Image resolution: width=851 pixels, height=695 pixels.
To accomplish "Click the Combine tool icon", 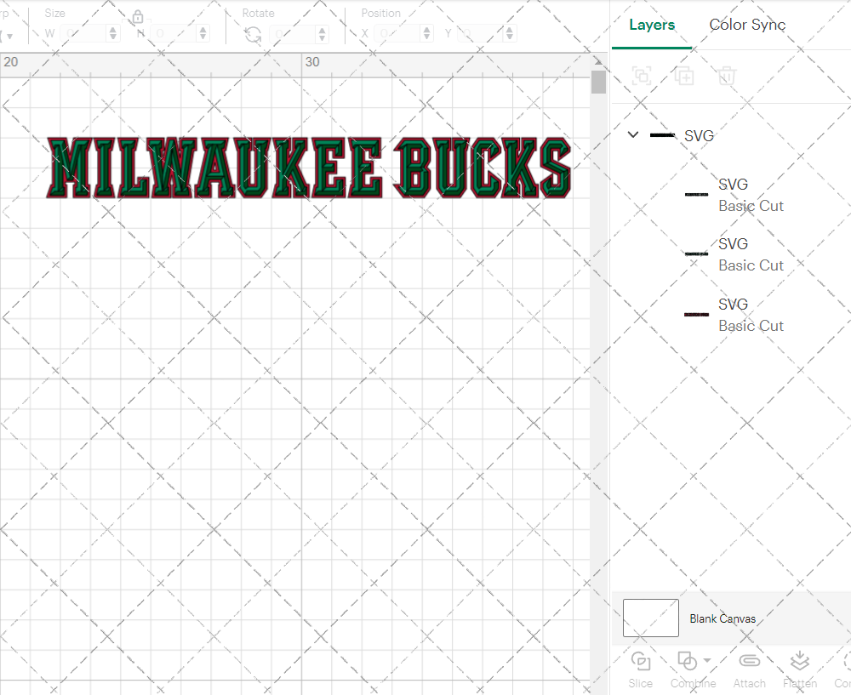I will (687, 661).
